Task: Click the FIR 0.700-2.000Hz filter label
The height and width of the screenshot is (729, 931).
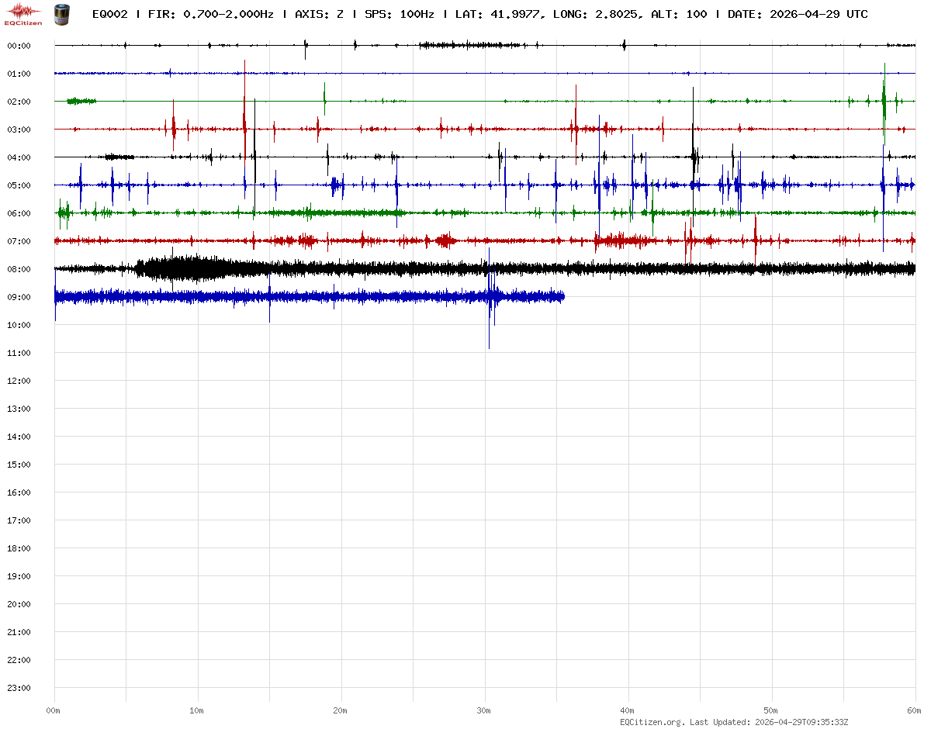Action: (210, 14)
